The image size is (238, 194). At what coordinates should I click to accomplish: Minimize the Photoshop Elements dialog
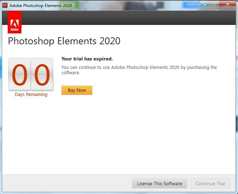205,4
